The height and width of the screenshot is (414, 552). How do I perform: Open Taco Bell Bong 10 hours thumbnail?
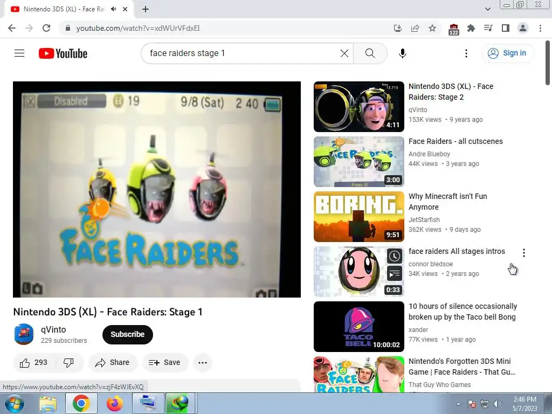coord(358,326)
